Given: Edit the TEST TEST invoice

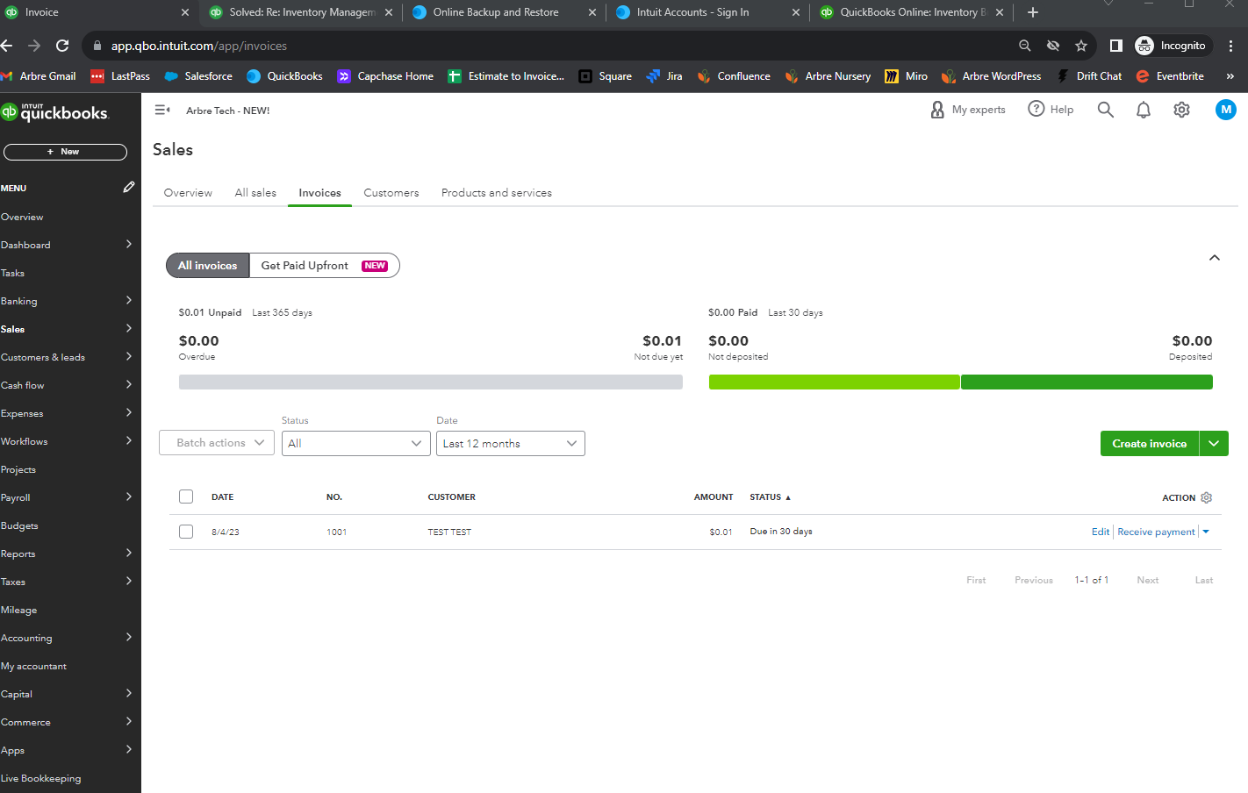Looking at the screenshot, I should coord(1100,531).
